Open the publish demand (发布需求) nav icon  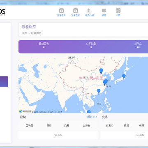click(x=76, y=11)
